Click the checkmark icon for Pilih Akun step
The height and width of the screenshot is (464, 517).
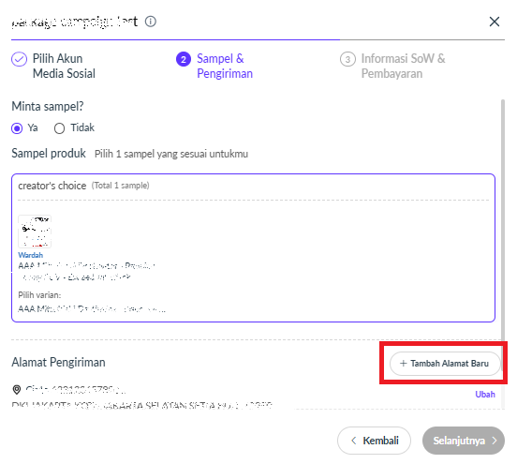click(19, 59)
